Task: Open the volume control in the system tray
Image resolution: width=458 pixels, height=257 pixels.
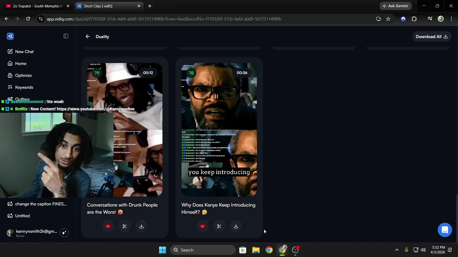Action: 423,250
